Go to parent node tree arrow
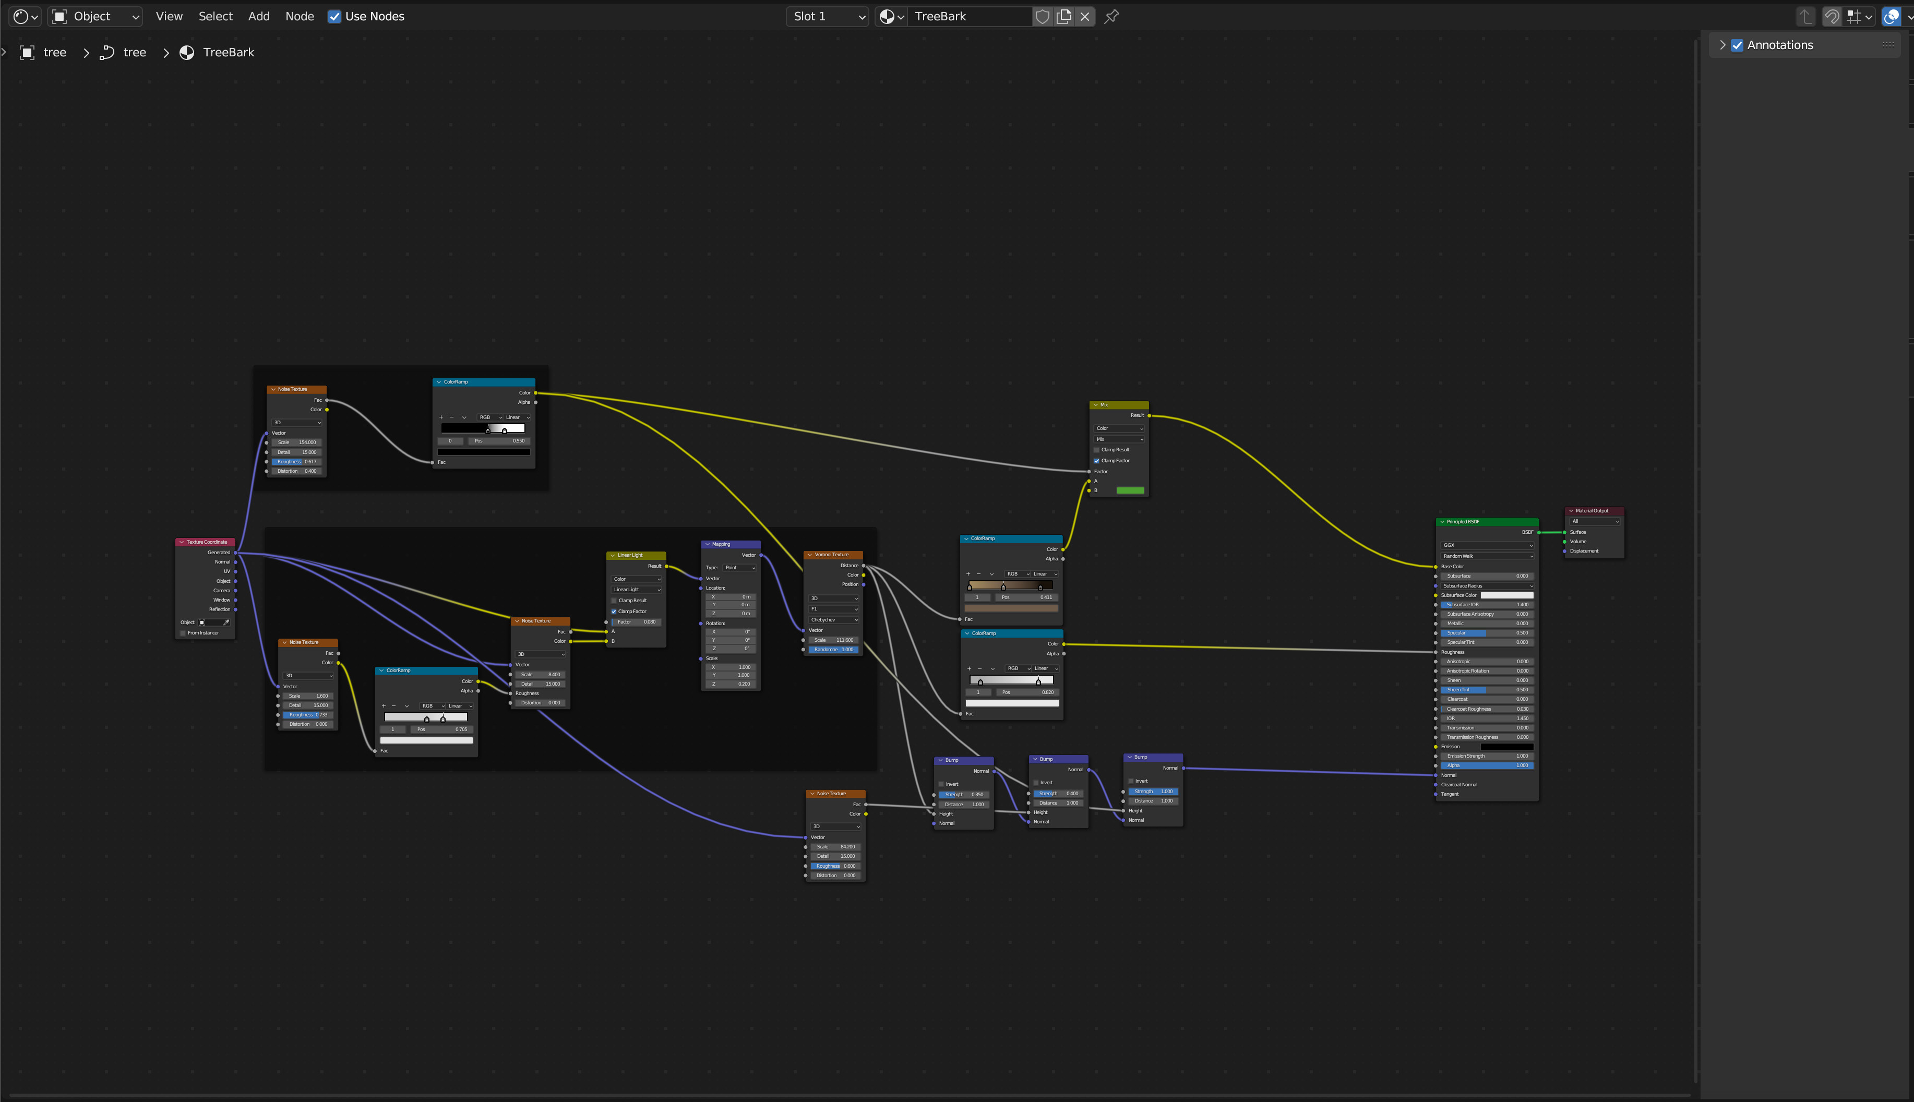This screenshot has height=1102, width=1914. pyautogui.click(x=1807, y=17)
